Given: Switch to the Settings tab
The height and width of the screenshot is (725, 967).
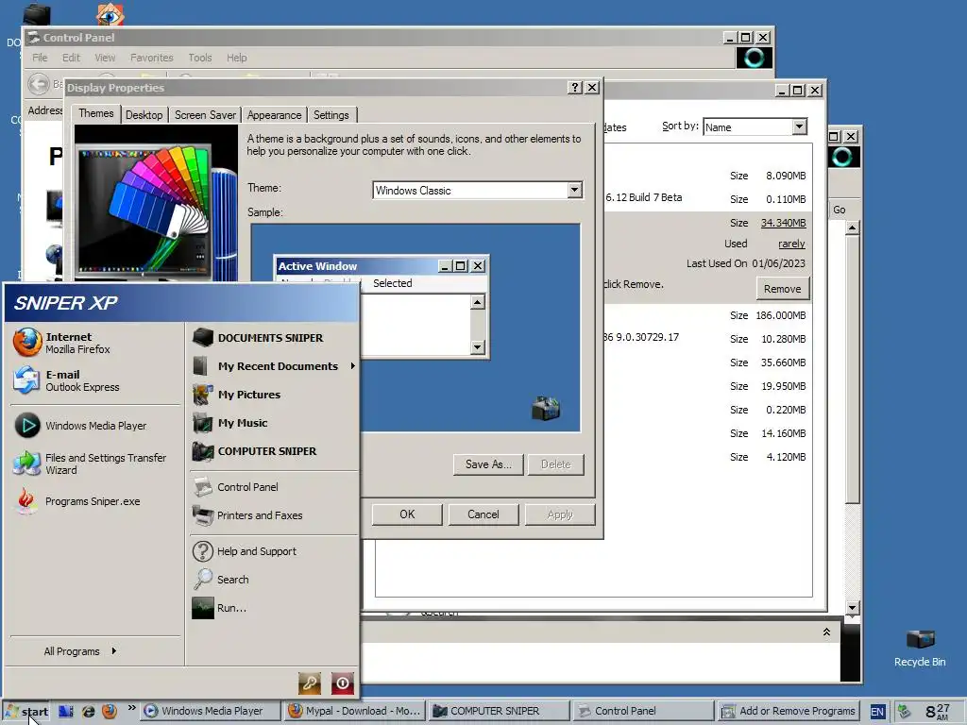Looking at the screenshot, I should coord(331,114).
